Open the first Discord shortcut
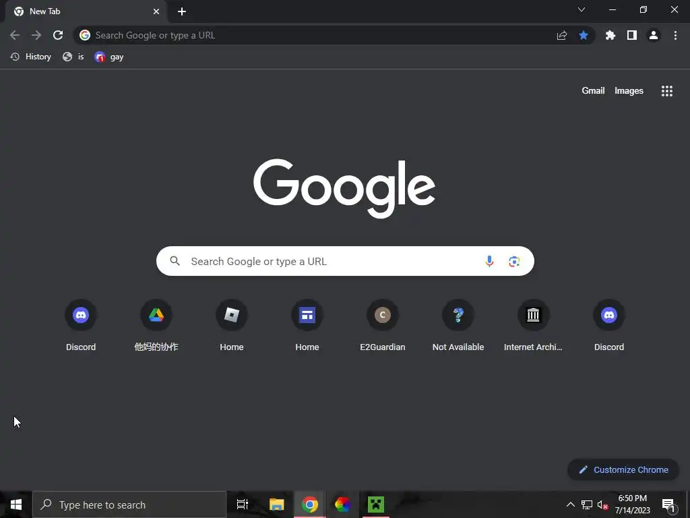 81,326
